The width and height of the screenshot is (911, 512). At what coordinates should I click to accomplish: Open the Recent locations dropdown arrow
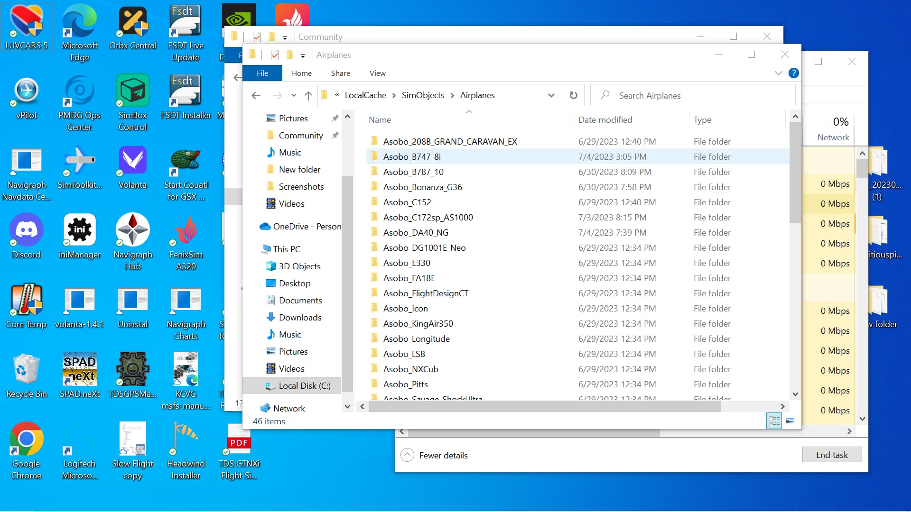(294, 96)
